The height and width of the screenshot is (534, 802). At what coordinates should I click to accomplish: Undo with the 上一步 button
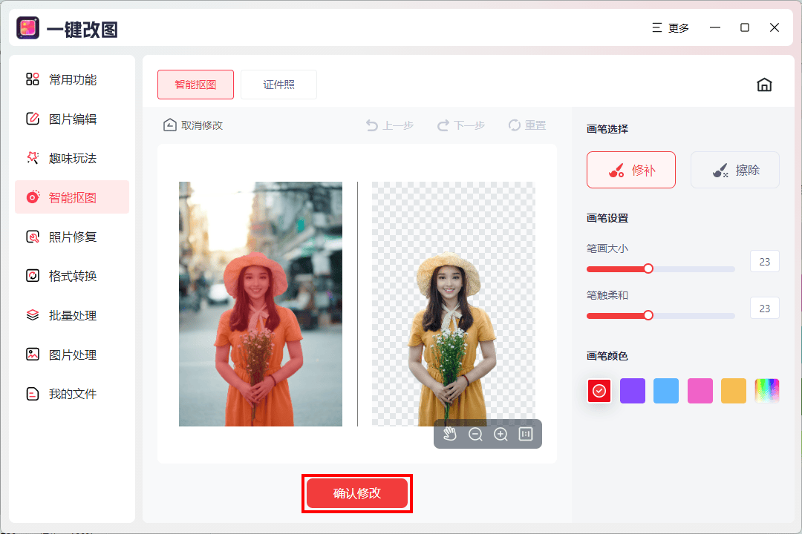click(x=390, y=125)
